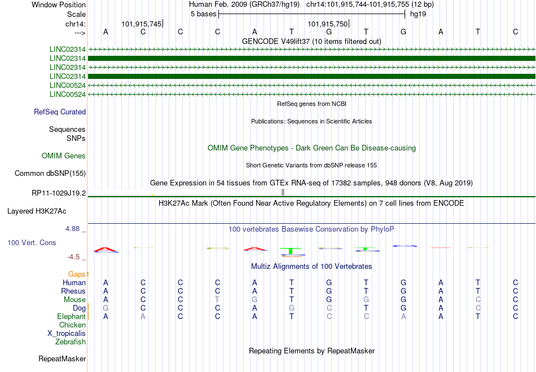Image resolution: width=536 pixels, height=372 pixels.
Task: Click the topmost LINC02314 gene label
Action: tap(68, 49)
